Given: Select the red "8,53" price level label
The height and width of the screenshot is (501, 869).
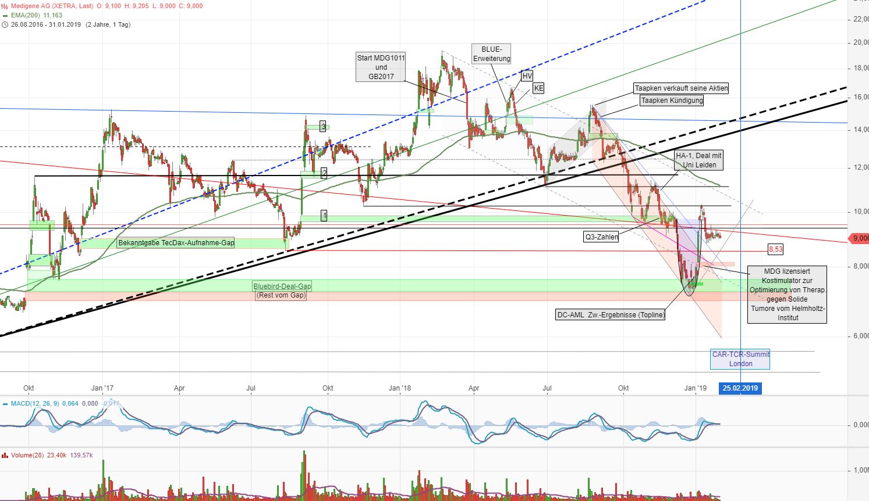Looking at the screenshot, I should (775, 249).
